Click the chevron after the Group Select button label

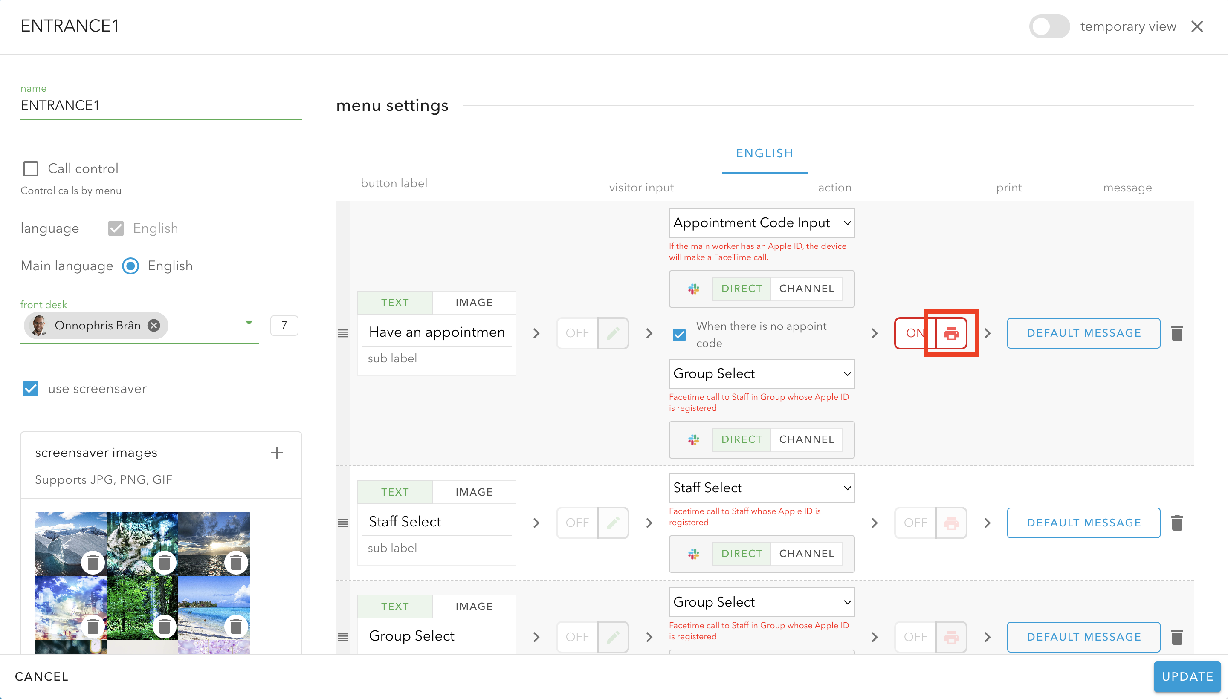click(x=536, y=637)
